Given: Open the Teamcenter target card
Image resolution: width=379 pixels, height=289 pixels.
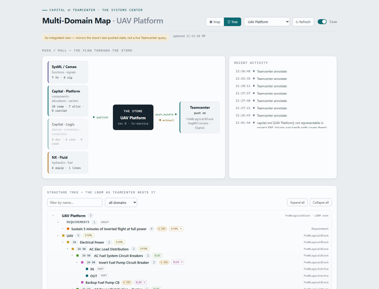Looking at the screenshot, I should click(200, 117).
